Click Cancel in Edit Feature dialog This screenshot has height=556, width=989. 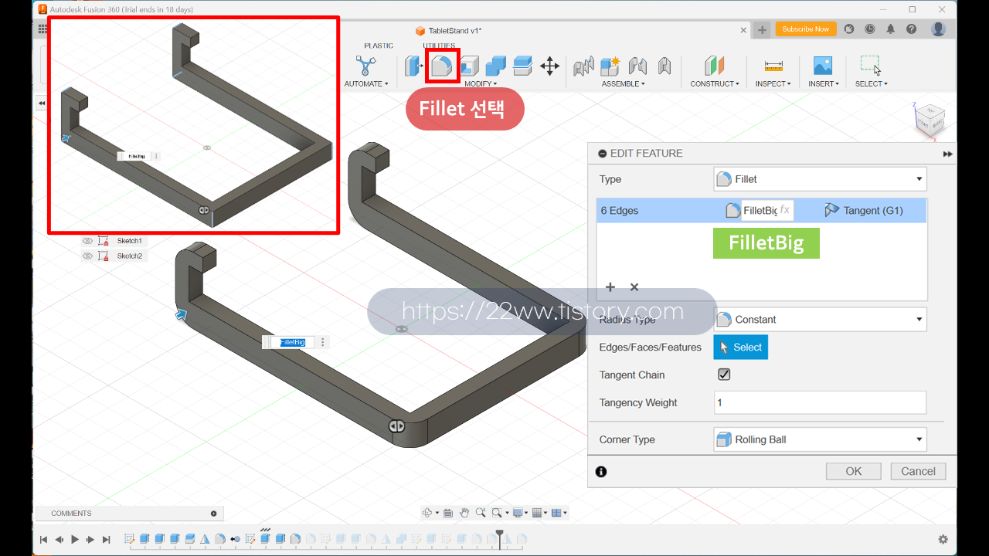918,471
